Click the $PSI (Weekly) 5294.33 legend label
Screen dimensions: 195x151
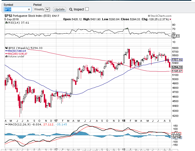25,48
